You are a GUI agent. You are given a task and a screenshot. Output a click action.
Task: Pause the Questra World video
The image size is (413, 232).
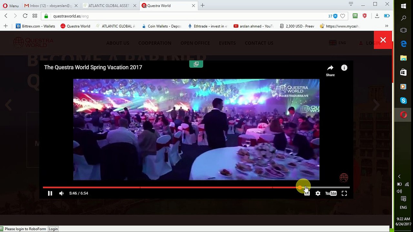(x=50, y=193)
